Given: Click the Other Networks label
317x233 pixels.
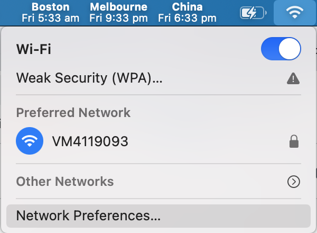Looking at the screenshot, I should click(65, 181).
